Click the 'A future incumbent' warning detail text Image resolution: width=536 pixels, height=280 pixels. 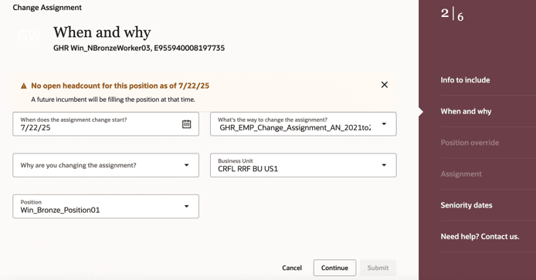point(114,100)
